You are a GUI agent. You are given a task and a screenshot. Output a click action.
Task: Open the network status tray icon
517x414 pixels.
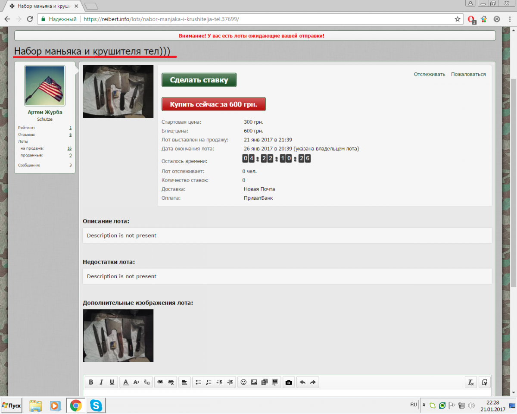click(x=461, y=405)
